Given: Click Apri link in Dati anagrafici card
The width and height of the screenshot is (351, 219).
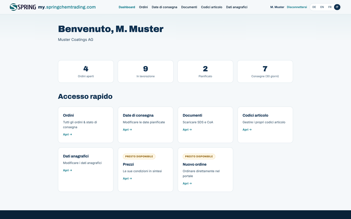Looking at the screenshot, I should tap(68, 170).
